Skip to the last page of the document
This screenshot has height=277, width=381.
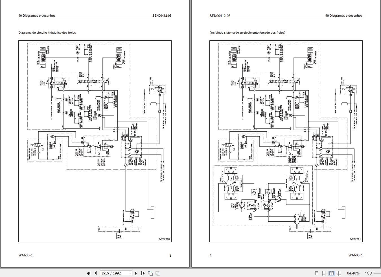143,273
